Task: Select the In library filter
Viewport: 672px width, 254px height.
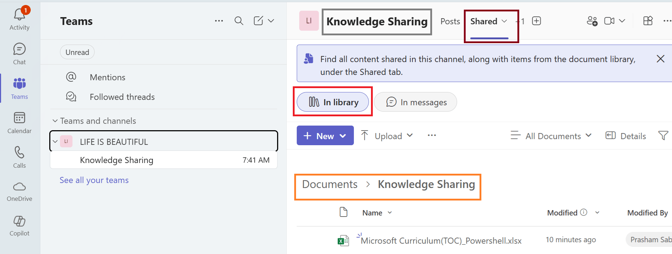Action: [x=333, y=102]
